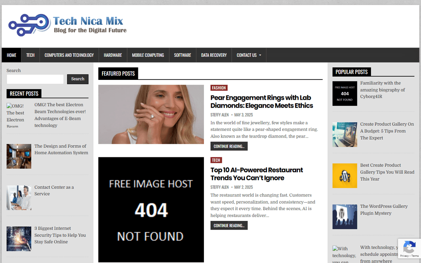Open broken Electron Beam post thumbnail
Viewport: 421px width, 263px height.
pos(19,115)
